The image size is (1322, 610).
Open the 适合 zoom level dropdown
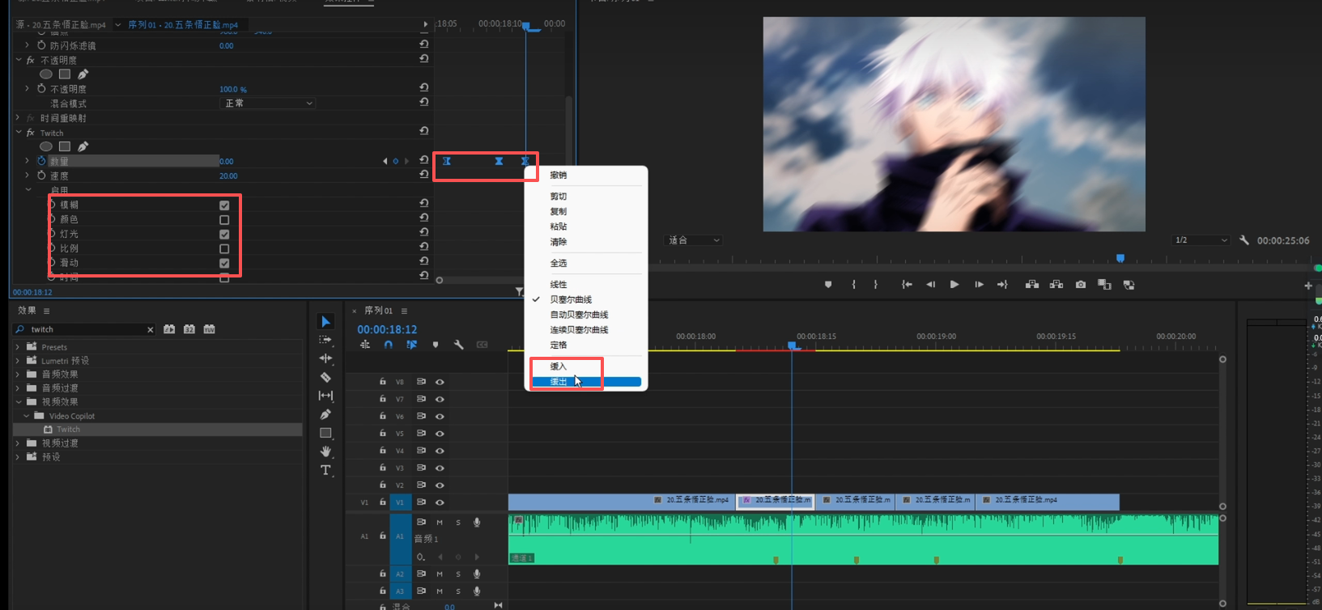point(693,240)
